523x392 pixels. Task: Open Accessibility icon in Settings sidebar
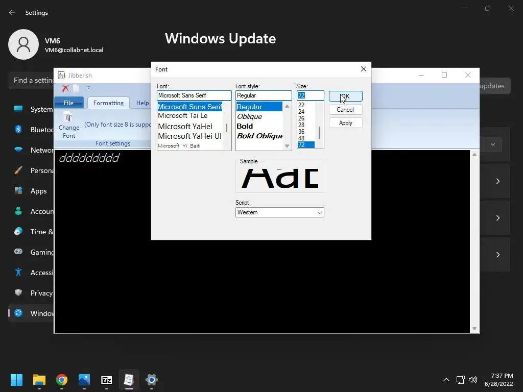pyautogui.click(x=18, y=273)
